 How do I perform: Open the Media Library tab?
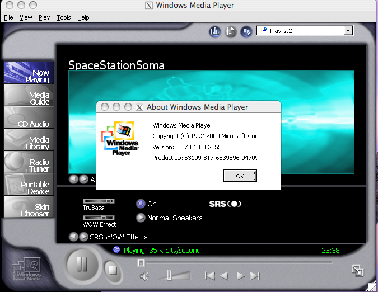pos(29,140)
